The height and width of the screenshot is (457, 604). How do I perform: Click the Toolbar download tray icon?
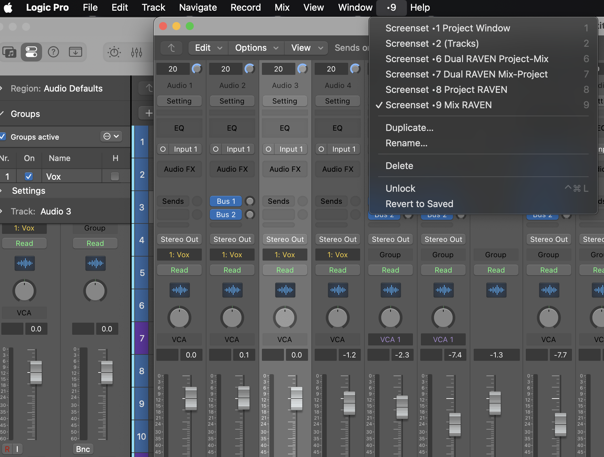point(75,52)
